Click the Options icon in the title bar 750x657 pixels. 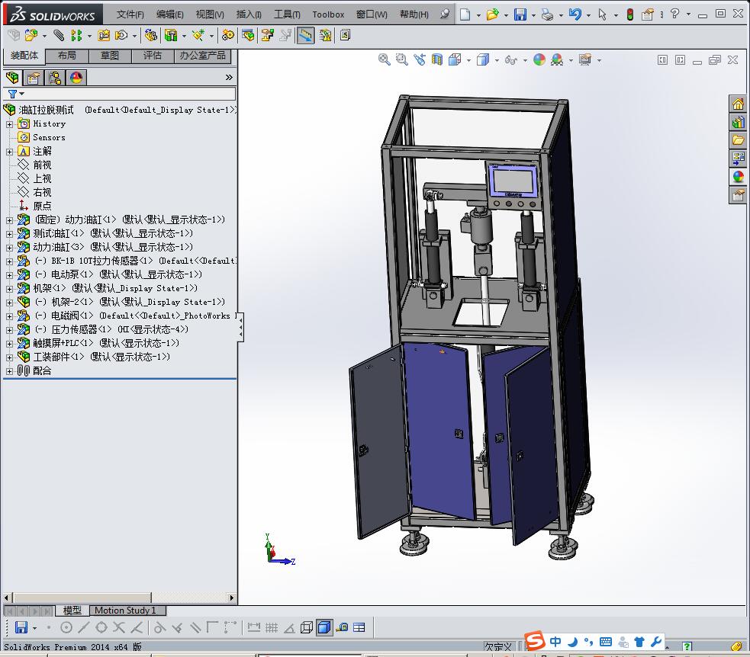point(647,14)
